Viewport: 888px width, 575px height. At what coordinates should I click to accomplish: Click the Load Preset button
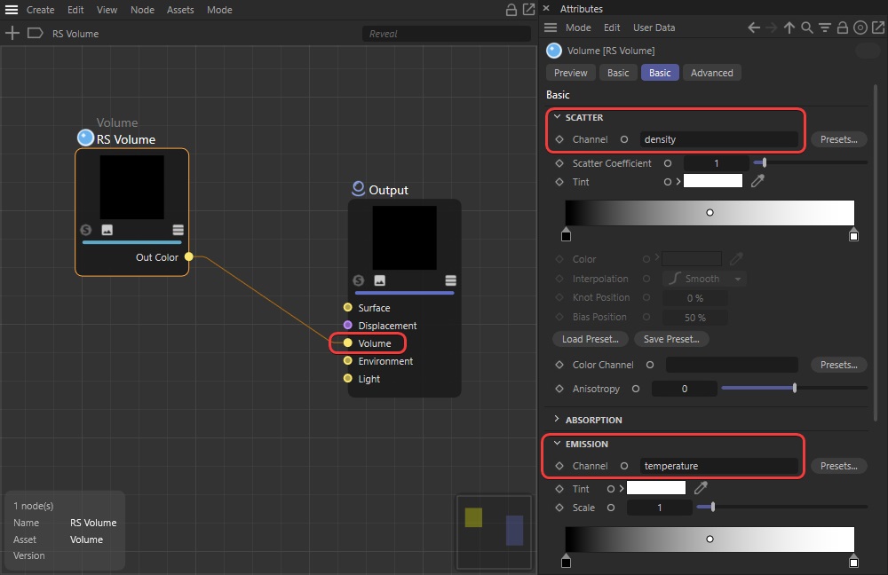[x=590, y=339]
